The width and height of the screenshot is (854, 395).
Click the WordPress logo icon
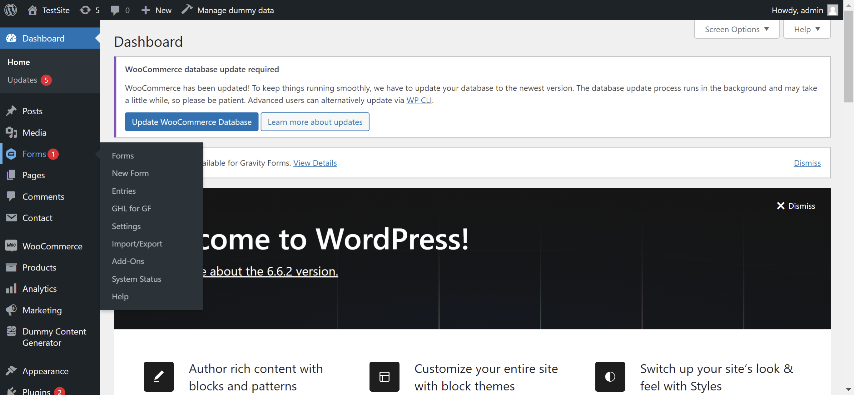pos(11,10)
